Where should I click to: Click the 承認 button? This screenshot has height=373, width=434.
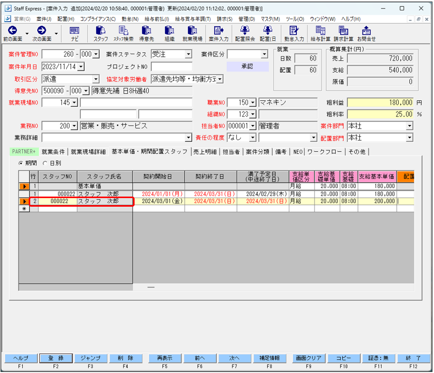(247, 67)
